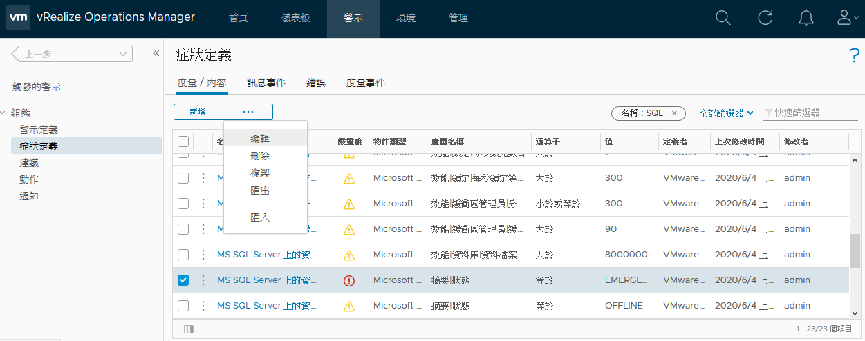Viewport: 865px width, 341px height.
Task: Open 通知 in sidebar
Action: pos(29,196)
